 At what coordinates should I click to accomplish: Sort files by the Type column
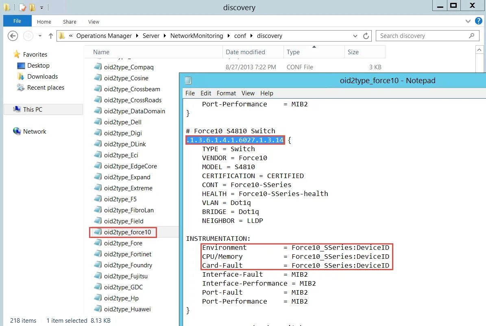click(314, 52)
